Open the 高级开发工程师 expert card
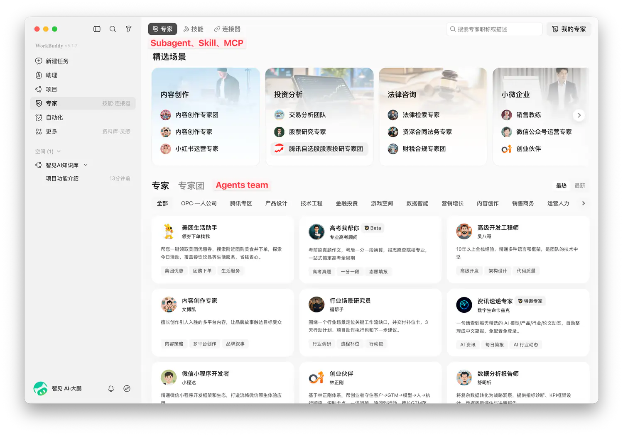 pos(518,250)
